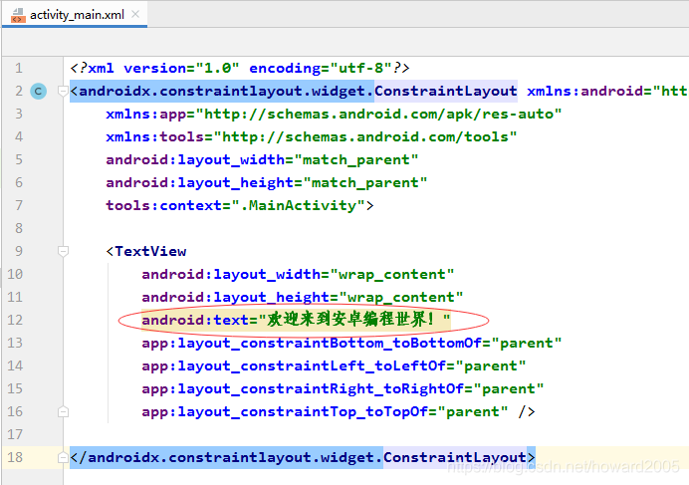Close the activity_main.xml tab
The height and width of the screenshot is (485, 689).
click(x=135, y=14)
